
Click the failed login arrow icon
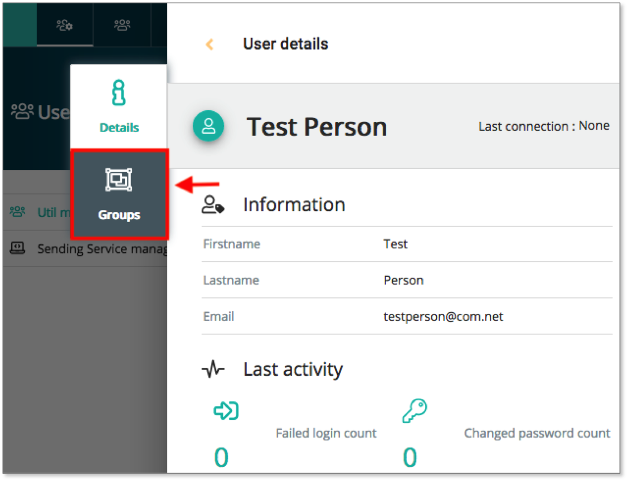point(226,410)
